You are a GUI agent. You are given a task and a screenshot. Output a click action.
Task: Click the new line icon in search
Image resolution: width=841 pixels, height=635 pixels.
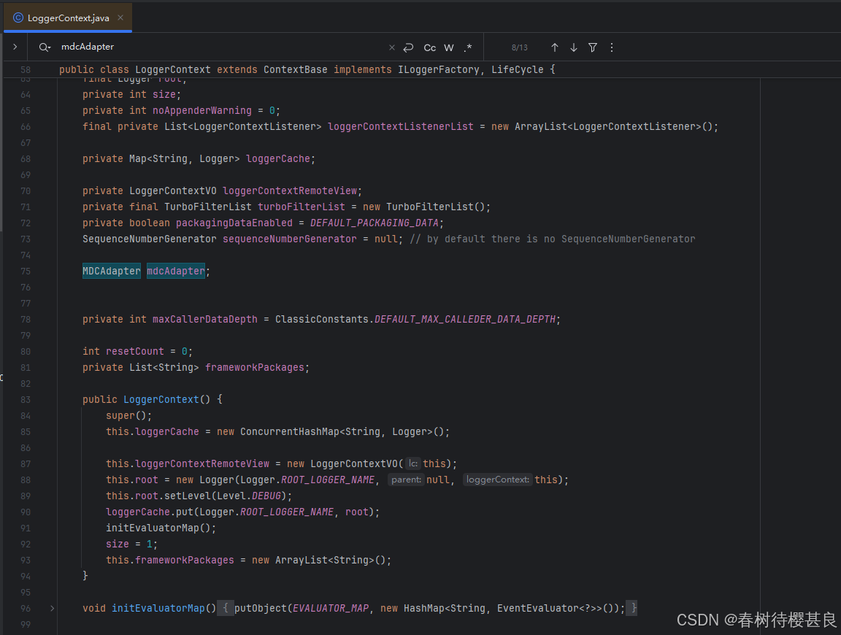click(x=408, y=47)
